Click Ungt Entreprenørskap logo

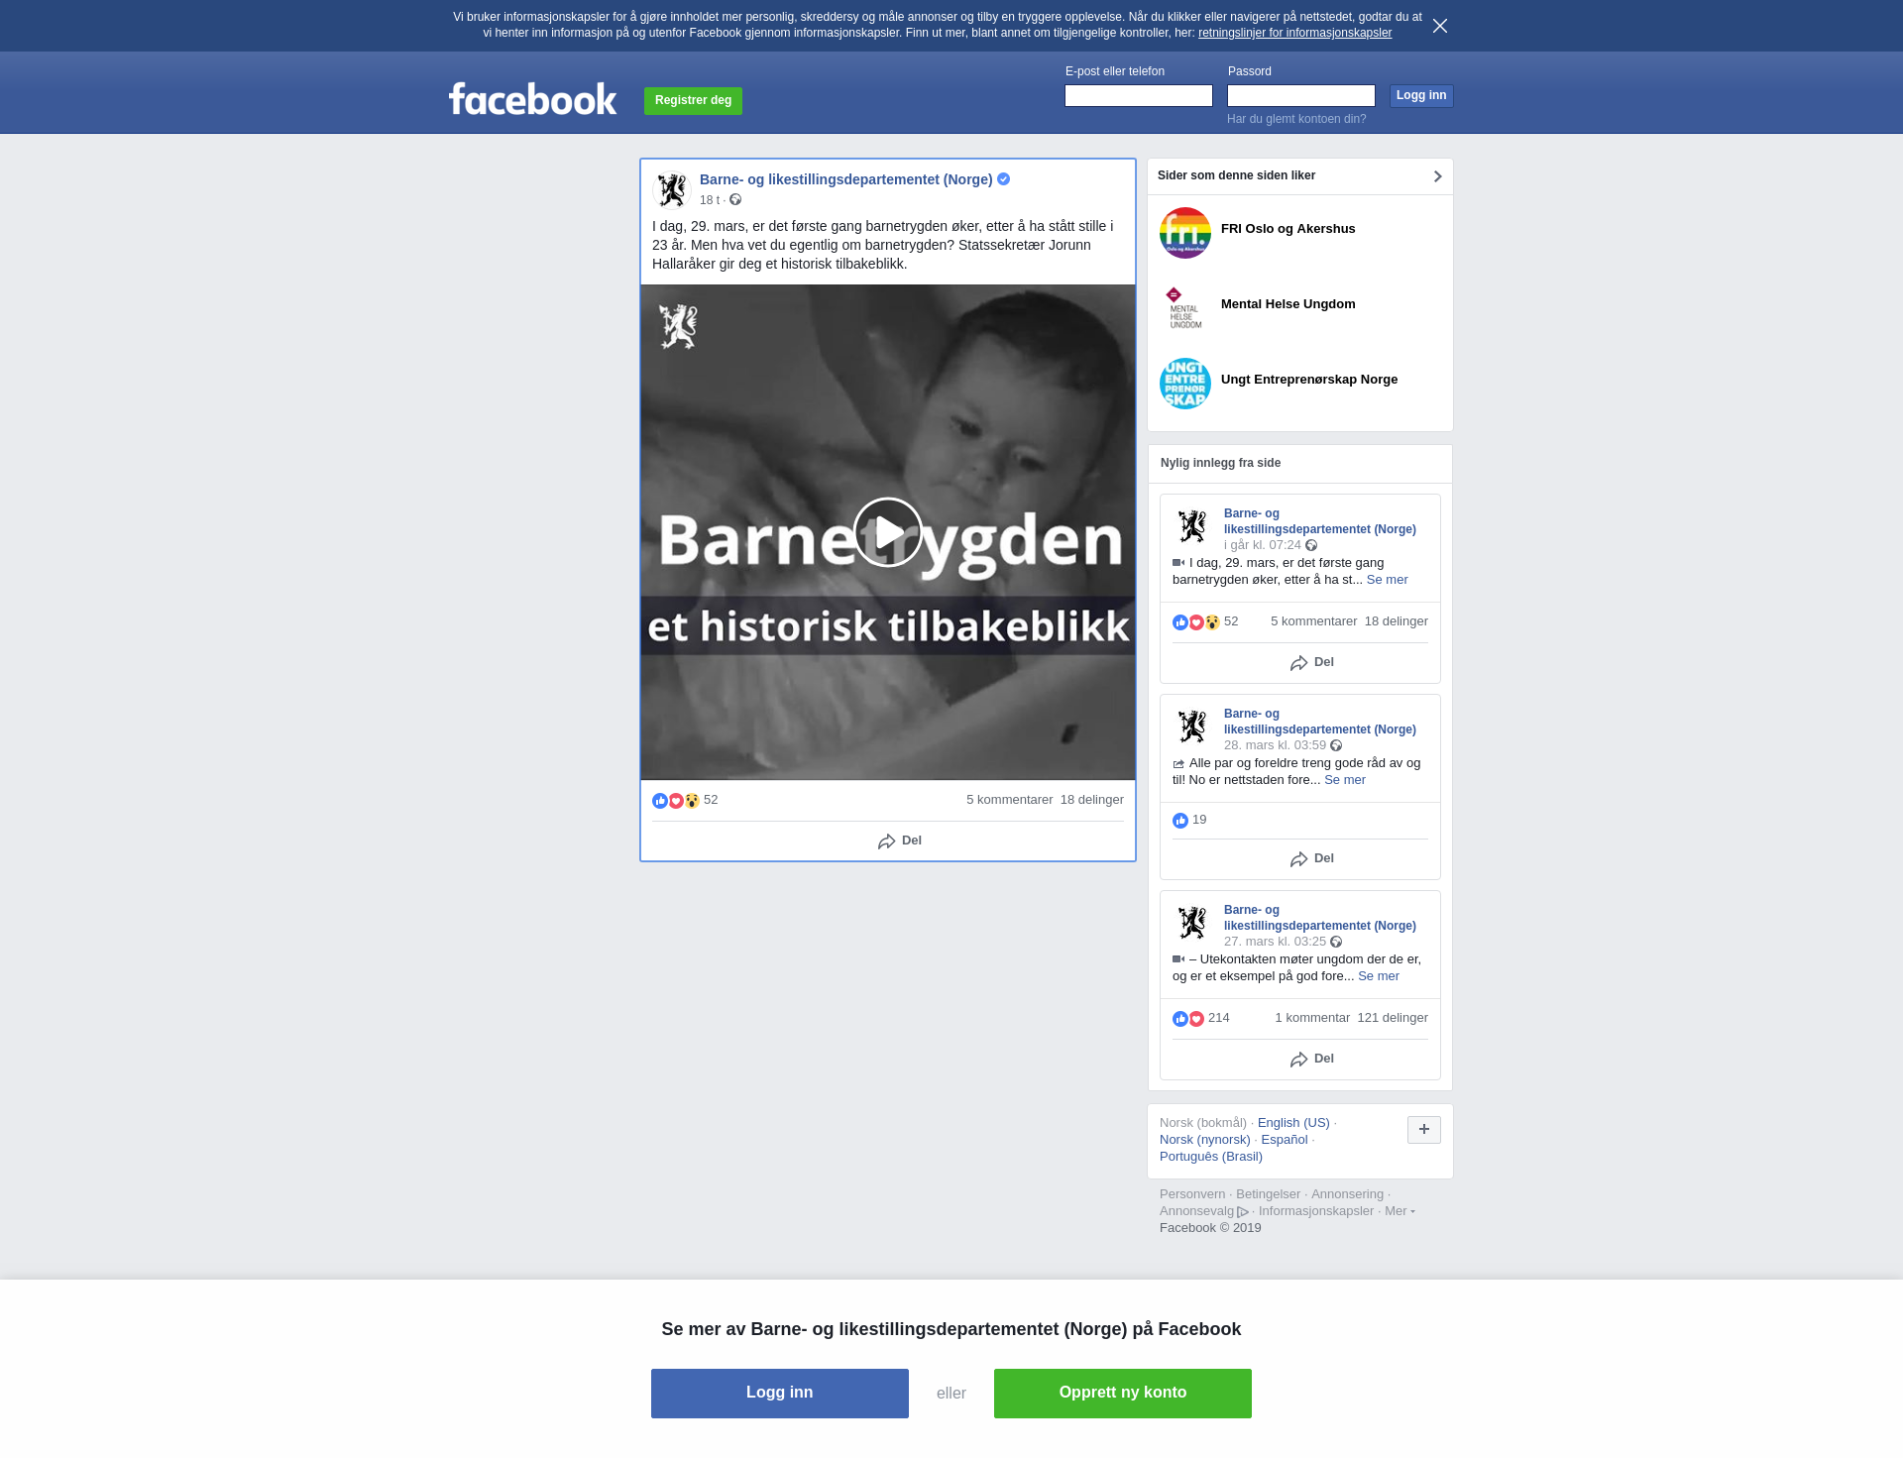[1185, 384]
